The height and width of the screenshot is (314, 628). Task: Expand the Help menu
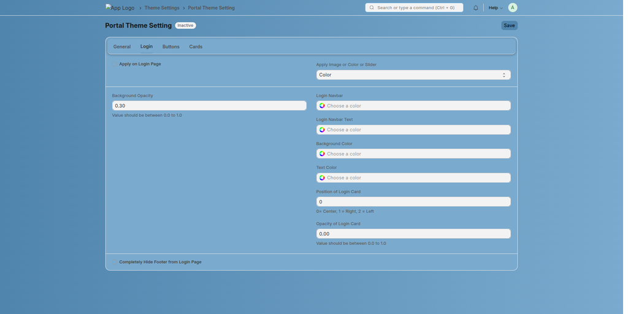pyautogui.click(x=495, y=8)
